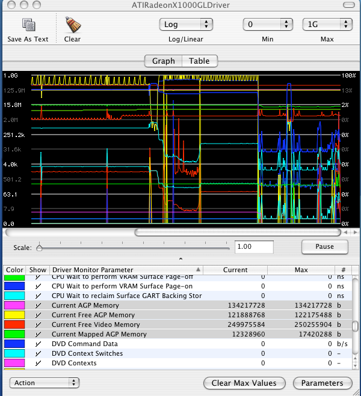
Task: Click cyan swatch for DVD Context Switches
Action: (x=14, y=353)
